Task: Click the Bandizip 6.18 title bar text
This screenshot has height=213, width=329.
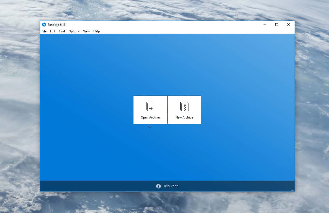Action: 56,25
